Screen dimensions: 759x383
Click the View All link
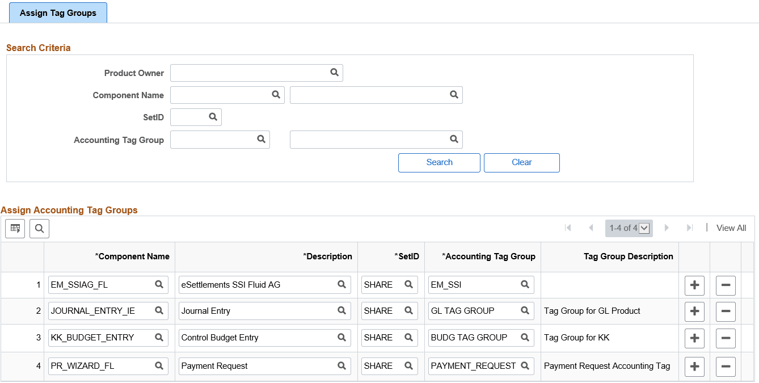(731, 228)
